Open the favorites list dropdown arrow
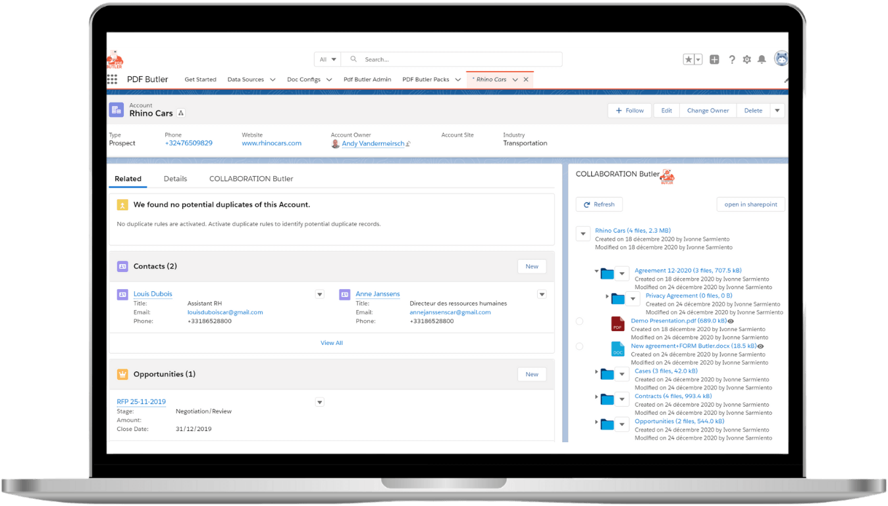This screenshot has height=506, width=888. [x=698, y=59]
